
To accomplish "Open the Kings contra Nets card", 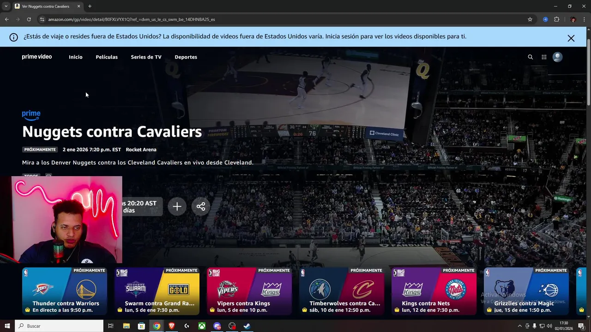I will coord(434,291).
